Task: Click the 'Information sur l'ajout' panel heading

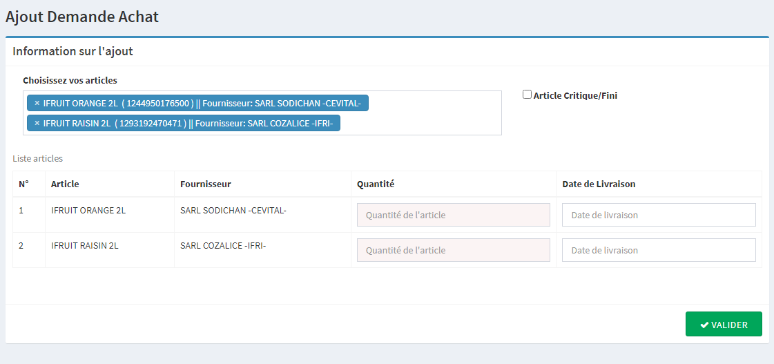Action: 72,51
